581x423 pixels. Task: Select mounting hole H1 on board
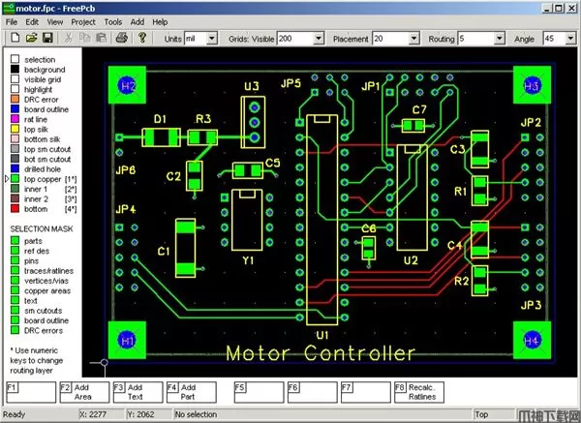coord(127,340)
